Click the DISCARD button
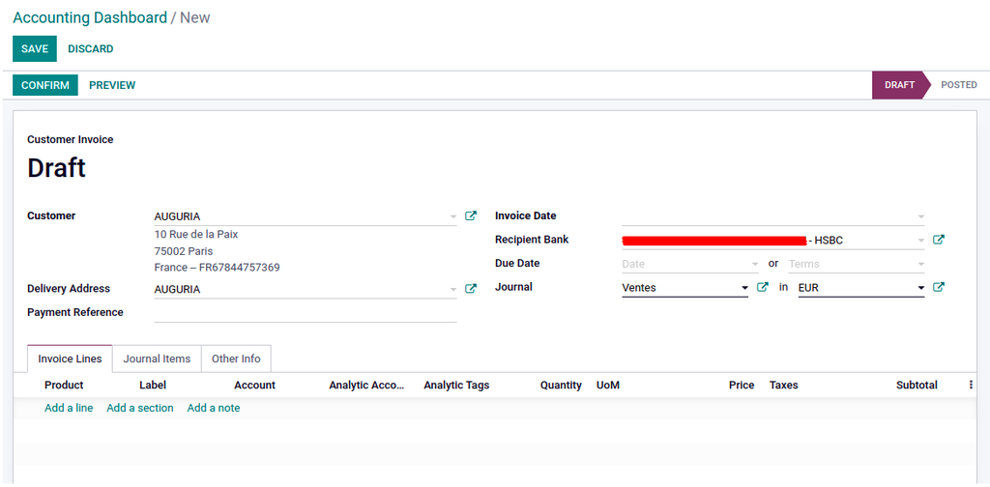This screenshot has height=487, width=990. (91, 48)
